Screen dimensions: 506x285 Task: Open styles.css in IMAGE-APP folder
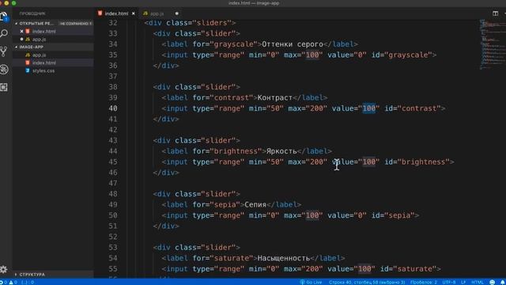click(x=43, y=70)
